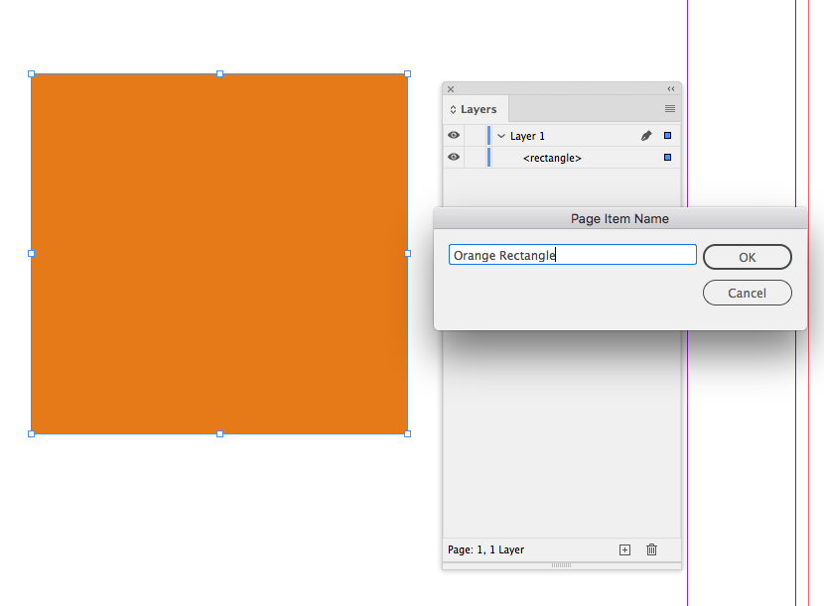Click inside the Orange Rectangle name field
The height and width of the screenshot is (606, 824).
point(572,255)
